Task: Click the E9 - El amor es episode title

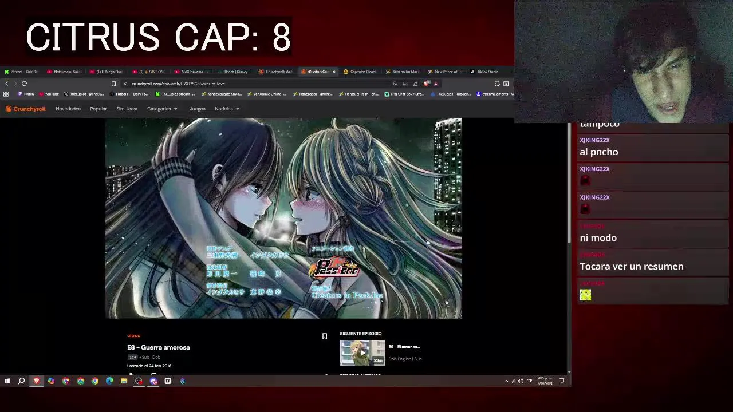Action: pyautogui.click(x=404, y=347)
